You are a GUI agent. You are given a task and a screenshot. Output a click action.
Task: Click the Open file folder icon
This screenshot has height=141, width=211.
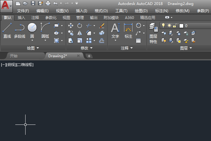(x=26, y=3)
